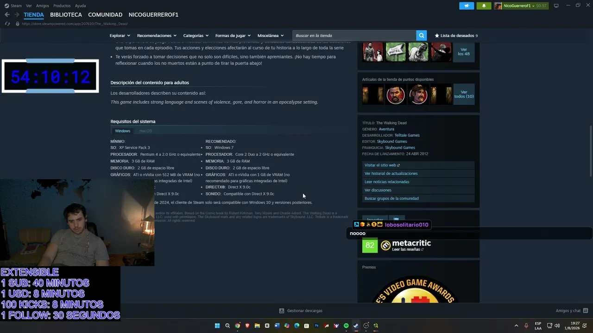Open the Telltale Games developer link

pyautogui.click(x=407, y=136)
